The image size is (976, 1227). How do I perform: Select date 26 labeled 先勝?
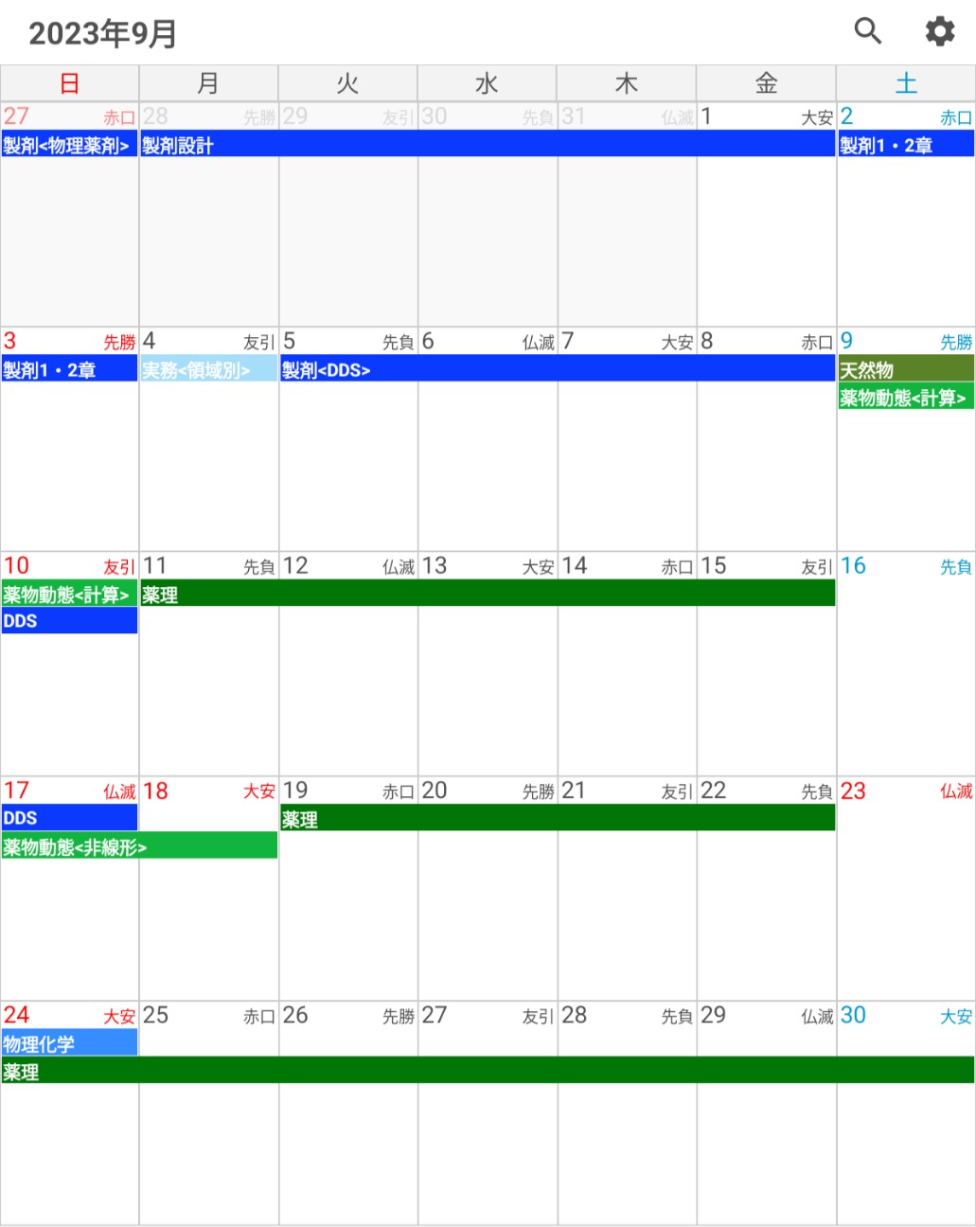(347, 1113)
